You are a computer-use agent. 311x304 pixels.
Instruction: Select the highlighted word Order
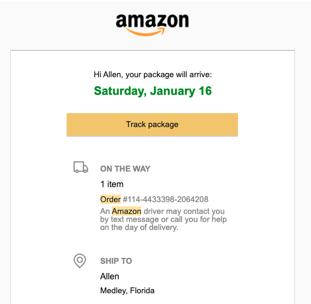tap(111, 199)
